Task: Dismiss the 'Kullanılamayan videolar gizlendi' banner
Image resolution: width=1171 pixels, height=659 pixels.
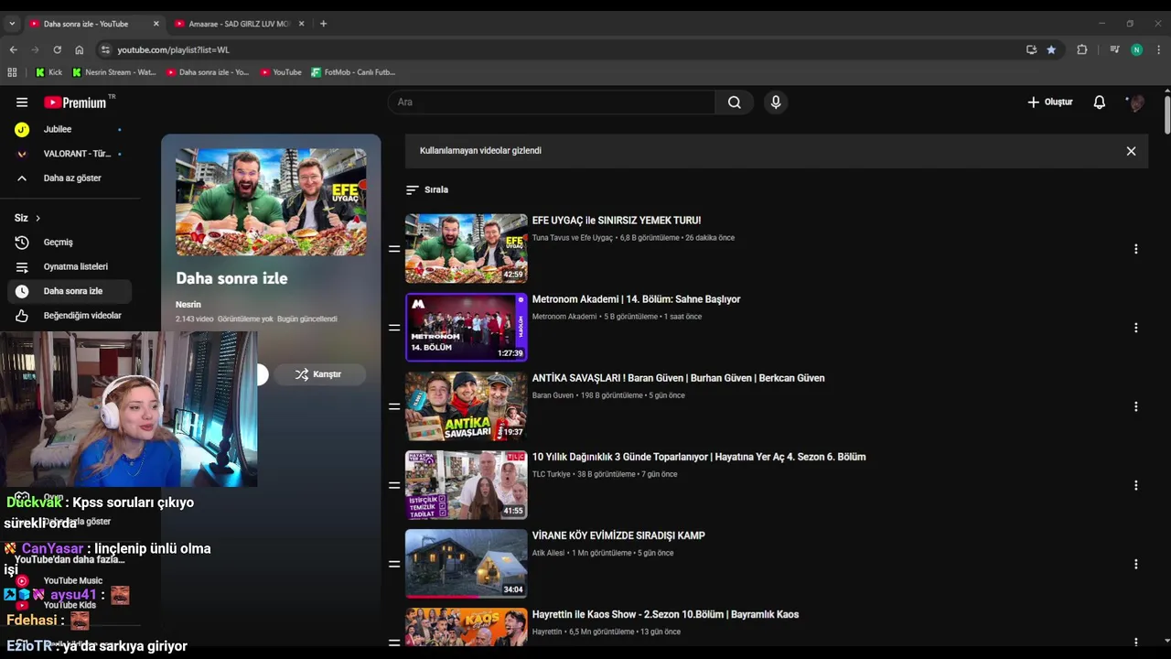Action: click(1131, 151)
